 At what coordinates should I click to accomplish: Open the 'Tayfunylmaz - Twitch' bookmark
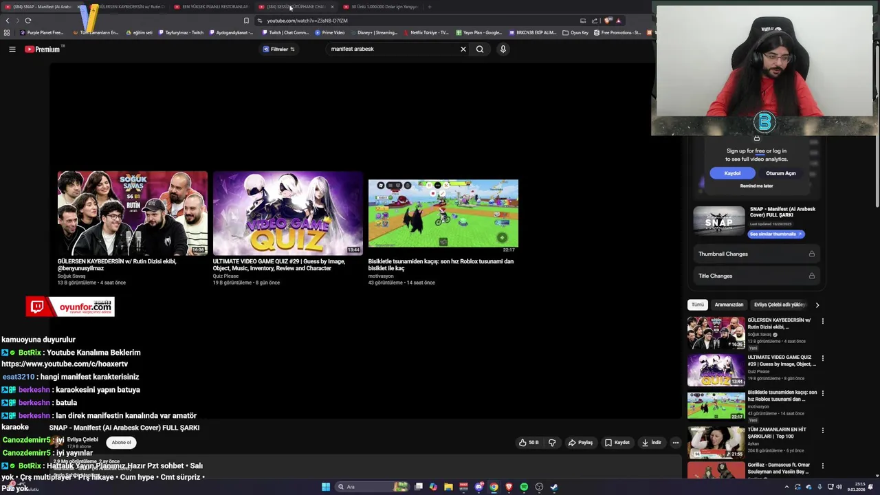coord(179,32)
